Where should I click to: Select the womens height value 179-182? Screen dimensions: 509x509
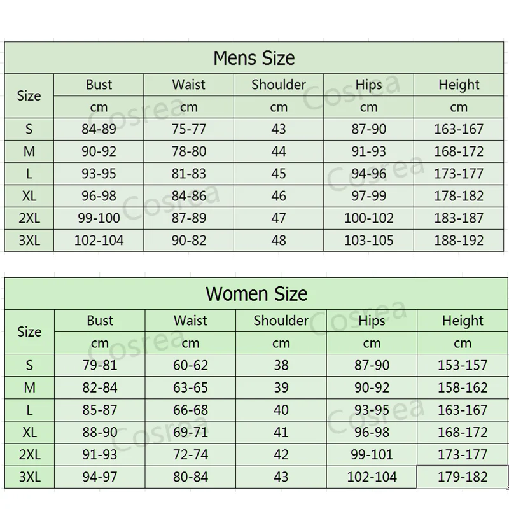pos(463,477)
